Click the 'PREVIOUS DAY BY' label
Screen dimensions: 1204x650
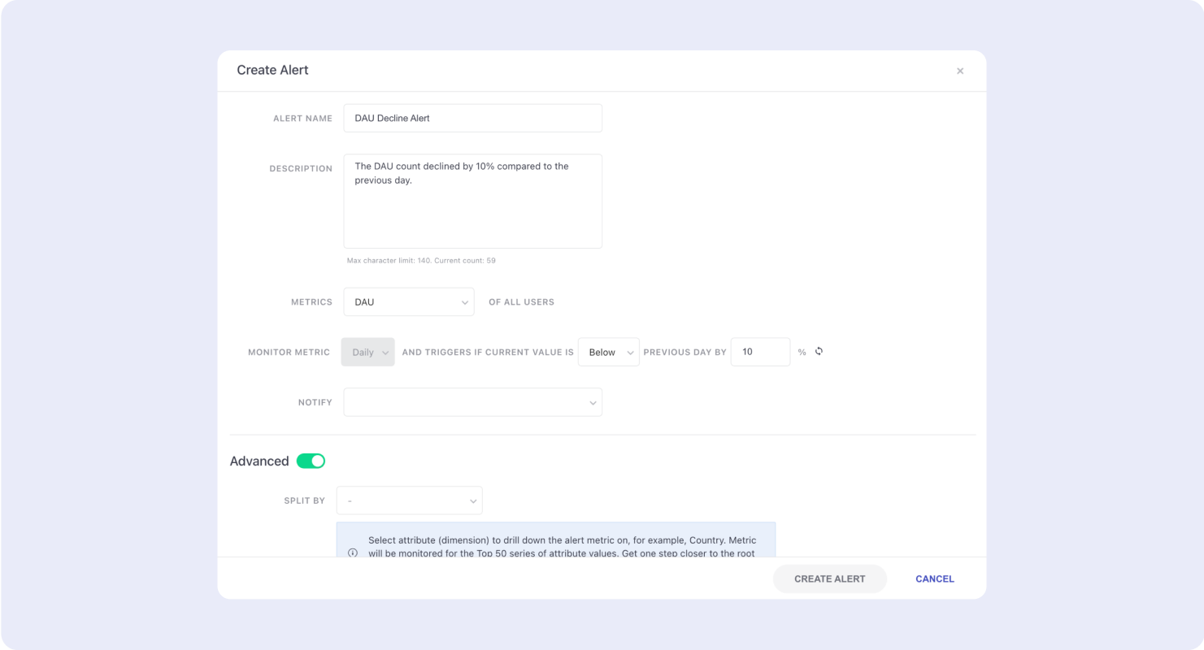tap(685, 353)
